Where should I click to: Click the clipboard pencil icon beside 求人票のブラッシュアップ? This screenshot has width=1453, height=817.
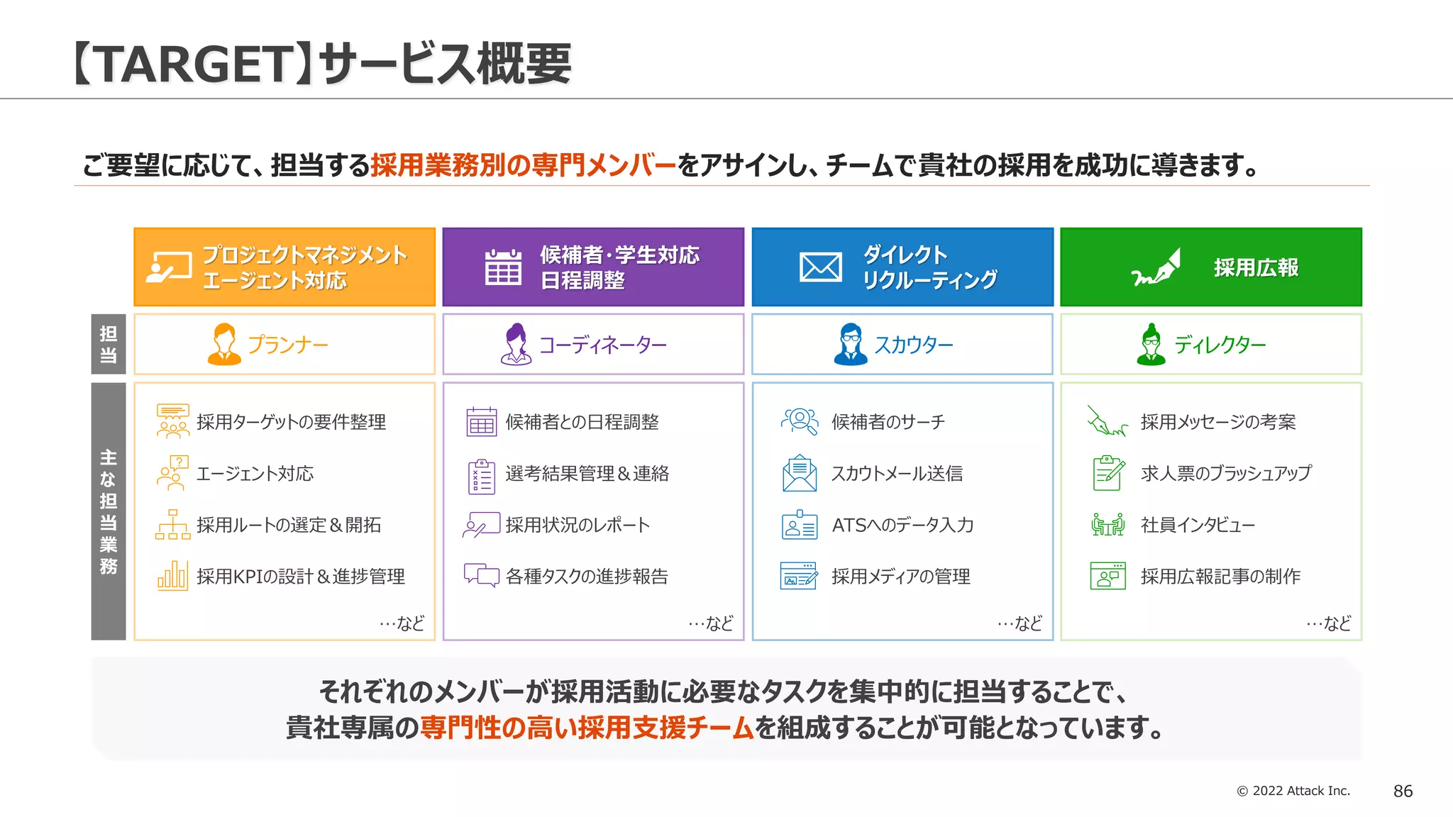click(1109, 473)
